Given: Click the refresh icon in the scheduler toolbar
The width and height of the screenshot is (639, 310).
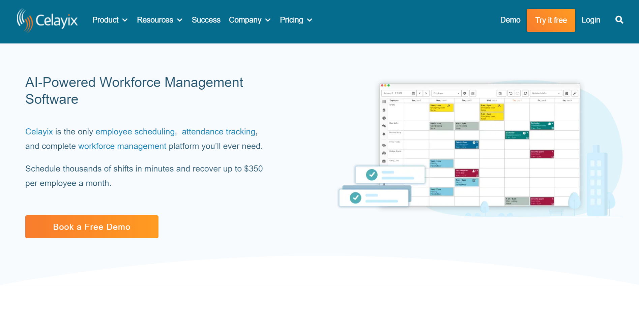Looking at the screenshot, I should [525, 93].
